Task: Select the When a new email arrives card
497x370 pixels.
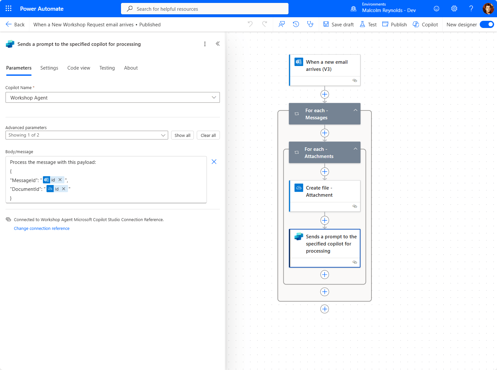Action: tap(325, 70)
